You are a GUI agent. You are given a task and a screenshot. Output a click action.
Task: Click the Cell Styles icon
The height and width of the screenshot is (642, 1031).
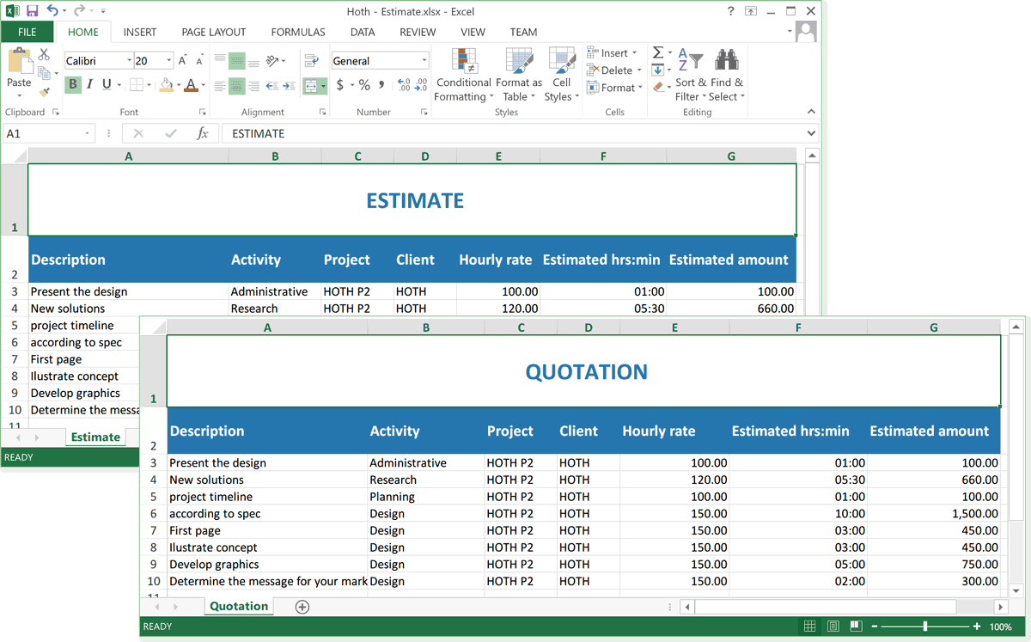click(562, 61)
